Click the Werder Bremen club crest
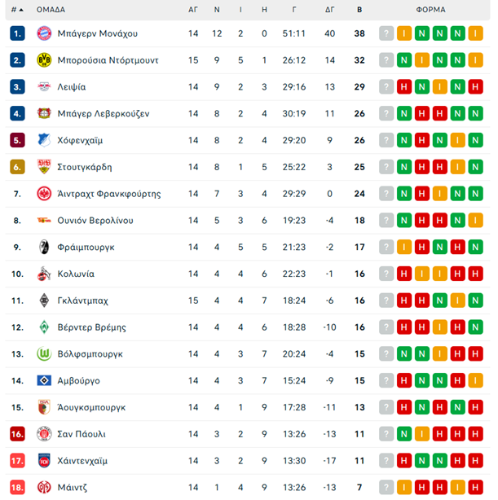This screenshot has width=498, height=500. pyautogui.click(x=44, y=327)
